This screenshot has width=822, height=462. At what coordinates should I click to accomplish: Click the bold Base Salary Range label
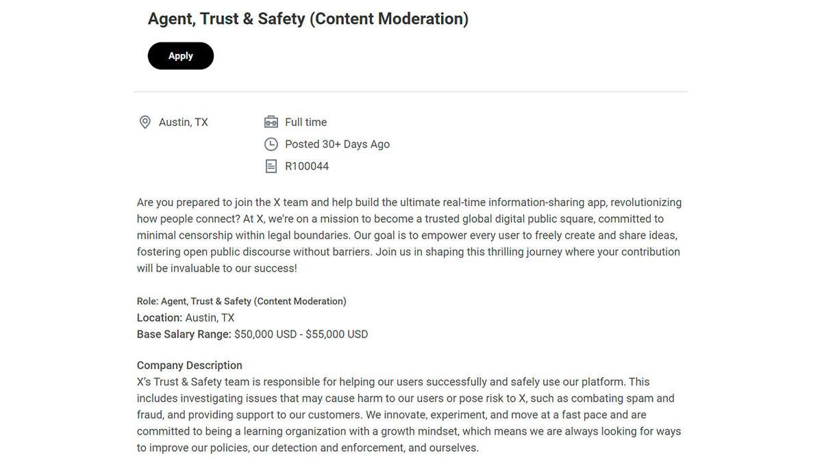pos(184,334)
